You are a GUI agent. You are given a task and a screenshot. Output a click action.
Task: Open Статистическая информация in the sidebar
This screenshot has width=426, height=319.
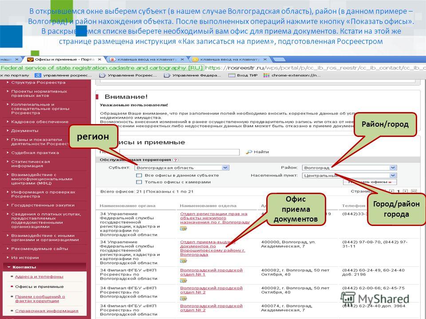pos(31,164)
